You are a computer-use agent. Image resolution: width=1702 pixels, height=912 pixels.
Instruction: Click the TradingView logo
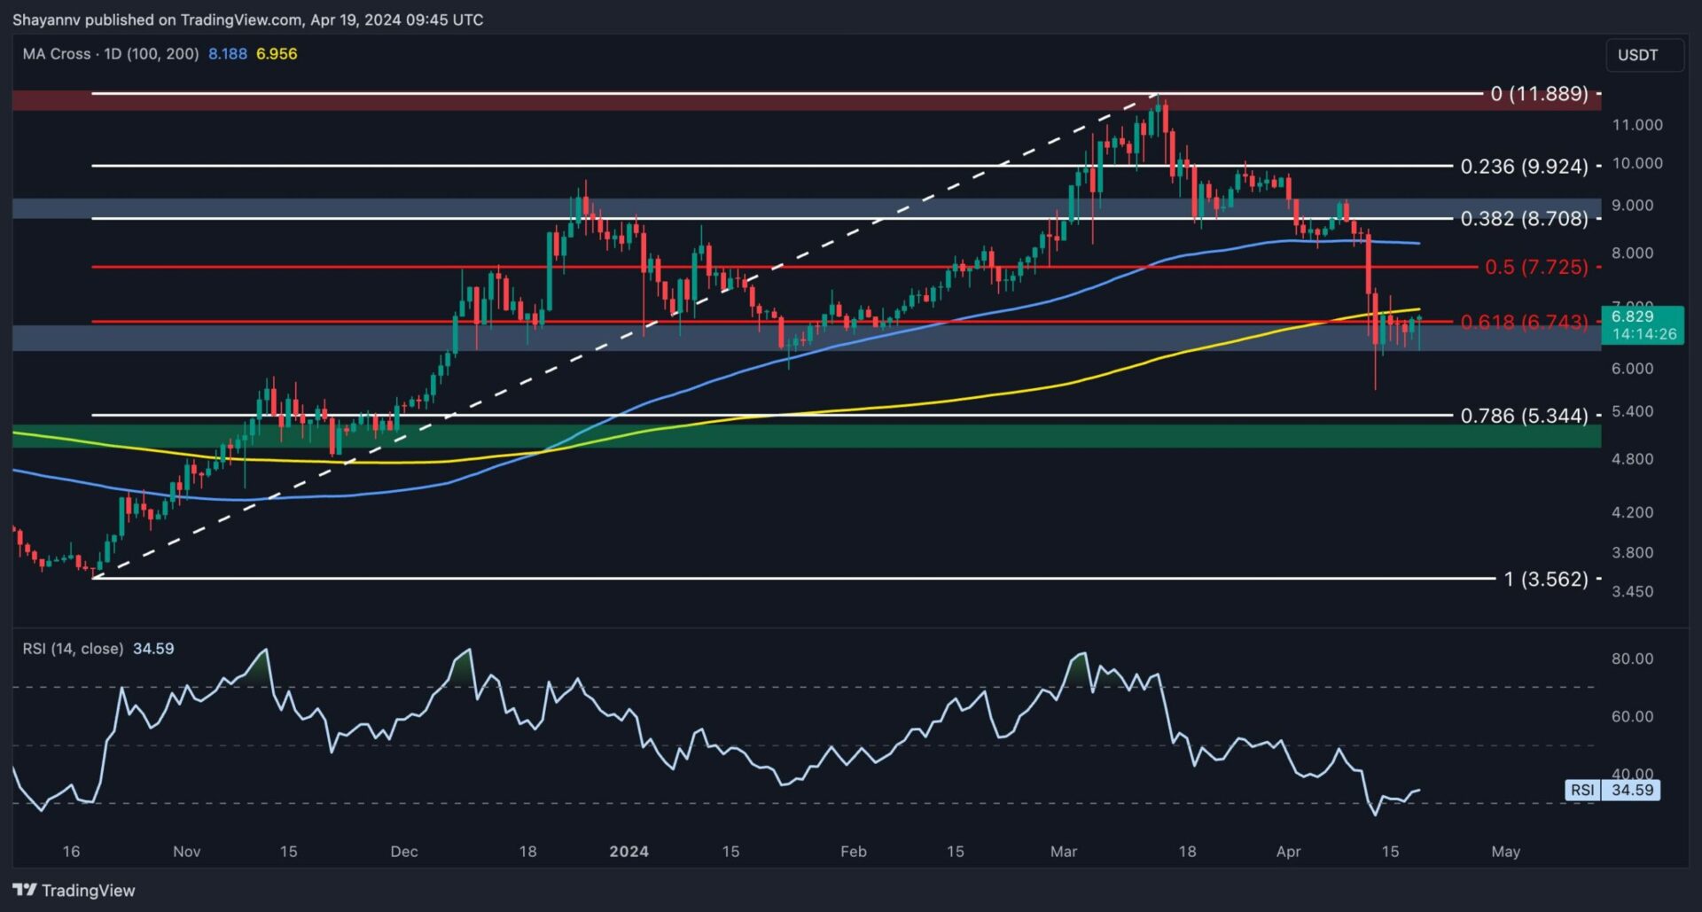coord(74,890)
